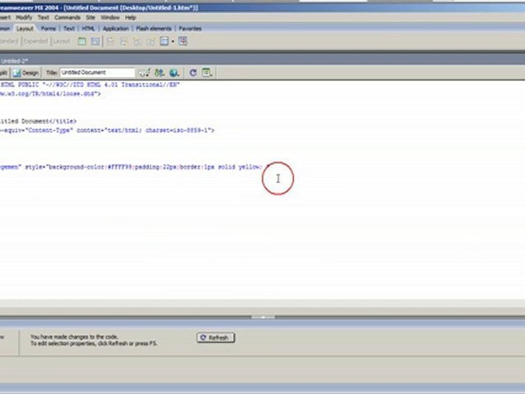Image resolution: width=525 pixels, height=394 pixels.
Task: Choose Layout mode button
Action: coord(62,41)
